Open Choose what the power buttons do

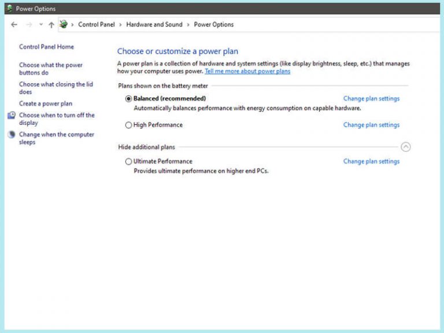pyautogui.click(x=51, y=69)
